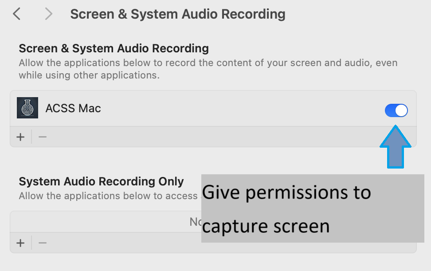
Task: Click the partially hidden 'No' text in empty list
Action: (x=196, y=222)
